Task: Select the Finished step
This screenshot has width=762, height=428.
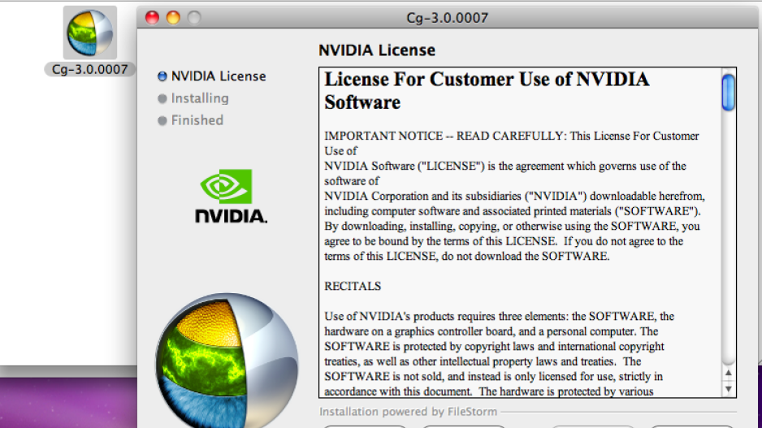Action: [197, 120]
